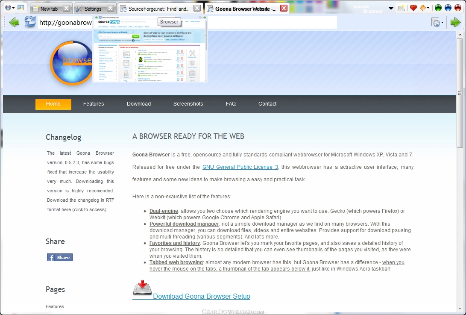Screen dimensions: 466x315
Task: Open the Powerful download manager link
Action: click(184, 224)
